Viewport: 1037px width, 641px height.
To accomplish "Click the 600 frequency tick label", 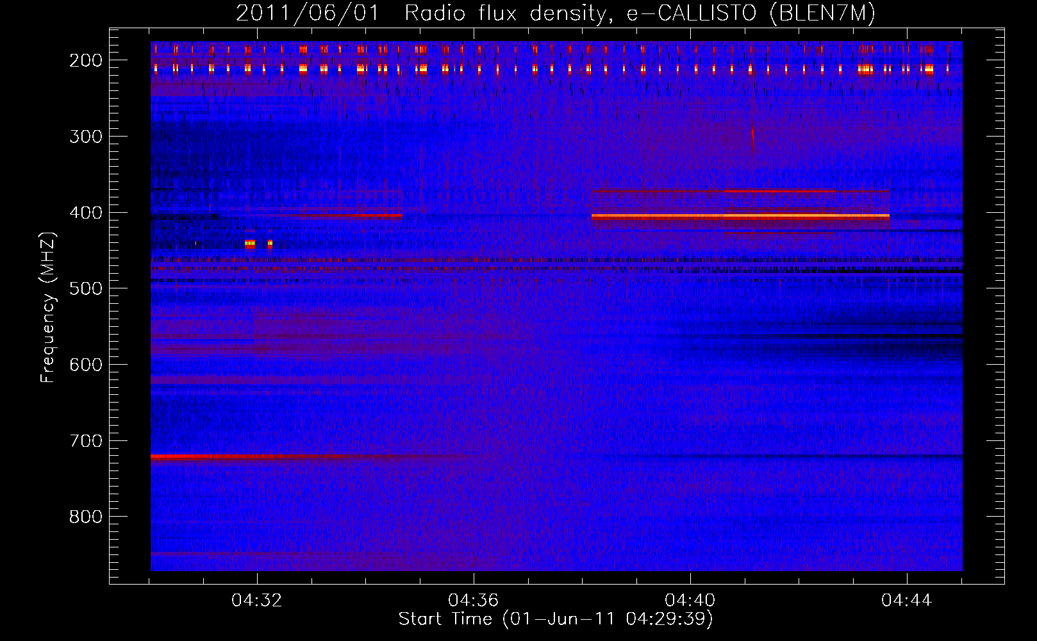I will click(x=86, y=365).
